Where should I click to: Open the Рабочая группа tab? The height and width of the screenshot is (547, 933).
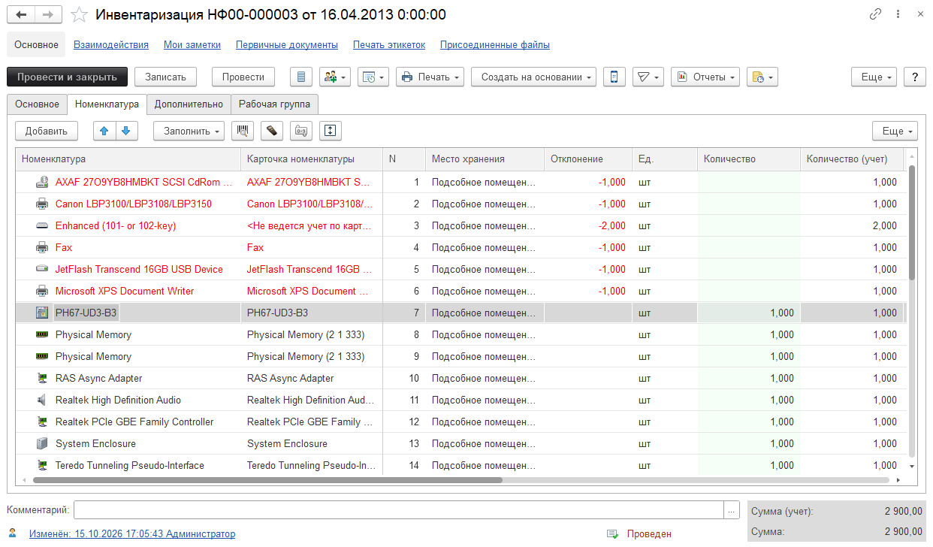click(x=274, y=104)
